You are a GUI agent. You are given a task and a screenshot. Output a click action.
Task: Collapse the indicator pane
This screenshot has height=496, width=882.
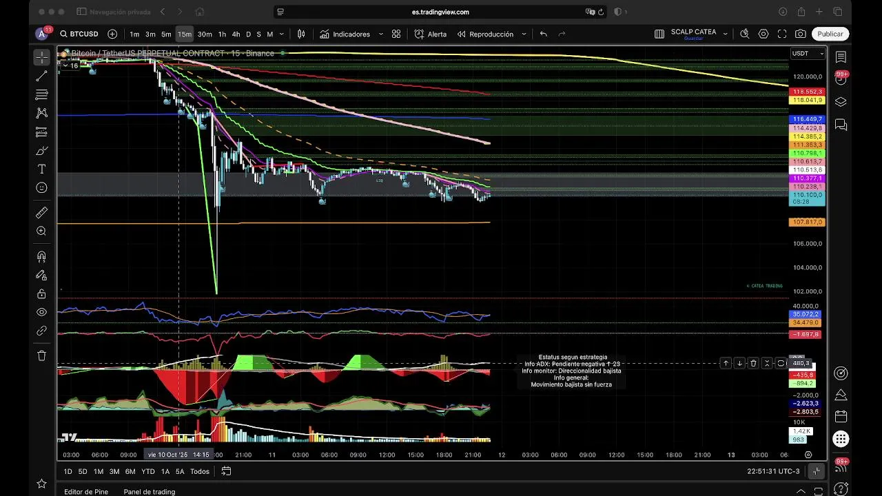click(x=767, y=363)
